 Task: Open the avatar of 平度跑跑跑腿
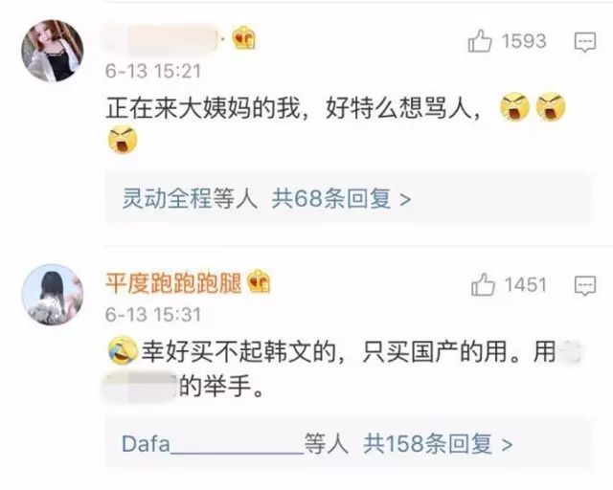pos(53,295)
